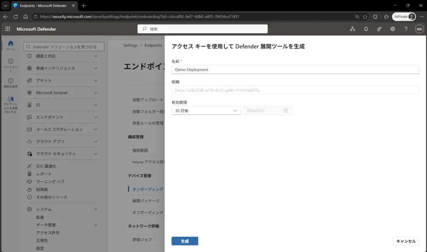
Task: Click the SOC 最適化 icon
Action: [x=30, y=166]
